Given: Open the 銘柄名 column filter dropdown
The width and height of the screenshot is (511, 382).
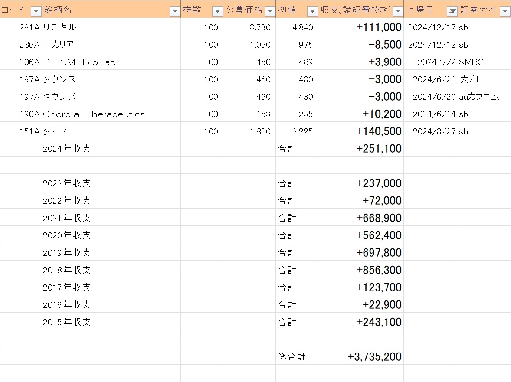Looking at the screenshot, I should point(175,11).
